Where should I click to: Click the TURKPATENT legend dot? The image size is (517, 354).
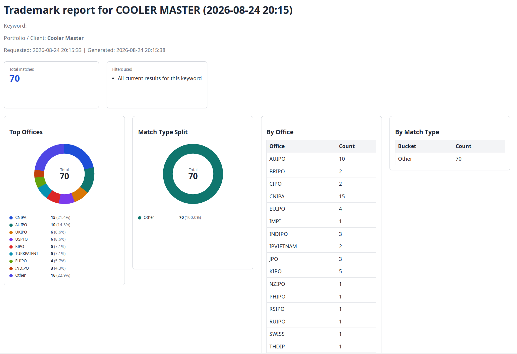(11, 254)
